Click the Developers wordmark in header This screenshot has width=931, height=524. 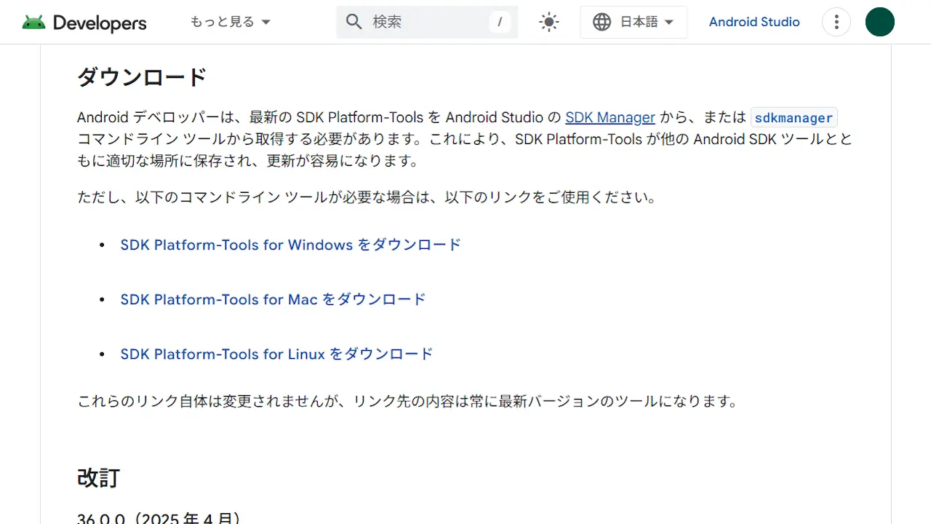coord(100,23)
